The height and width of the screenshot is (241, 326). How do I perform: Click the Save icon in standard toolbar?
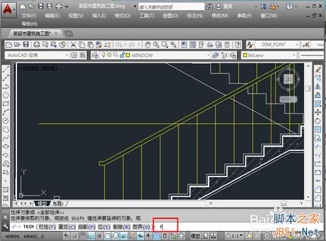click(x=26, y=45)
